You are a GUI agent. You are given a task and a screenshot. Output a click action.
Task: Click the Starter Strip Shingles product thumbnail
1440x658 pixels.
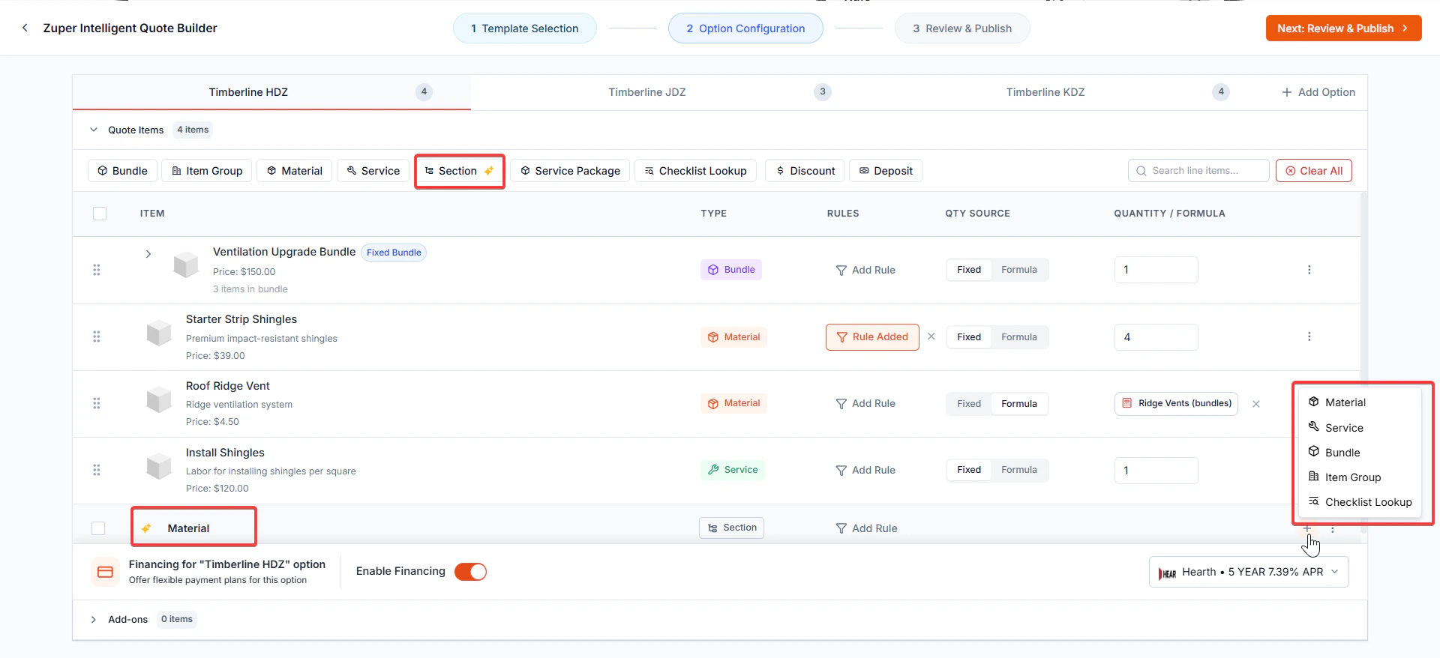point(159,333)
